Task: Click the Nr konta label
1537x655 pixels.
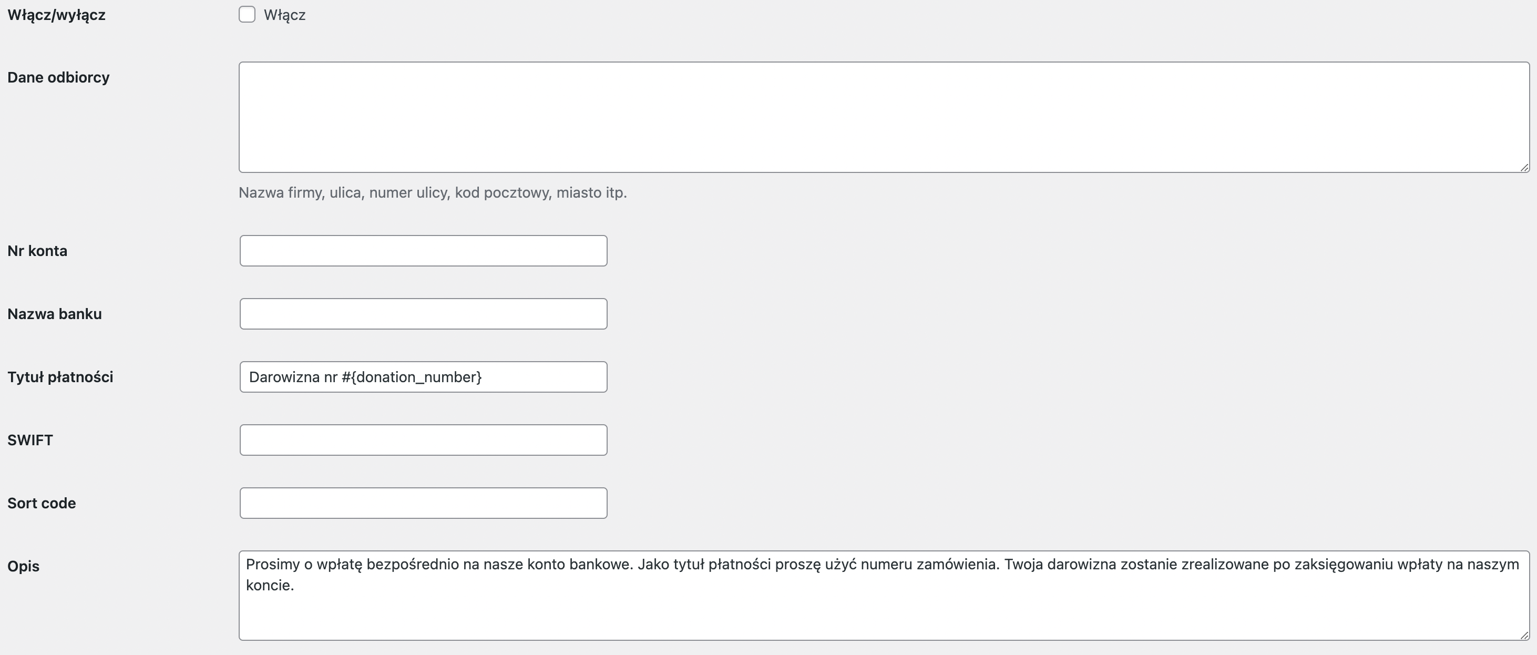Action: click(x=38, y=251)
